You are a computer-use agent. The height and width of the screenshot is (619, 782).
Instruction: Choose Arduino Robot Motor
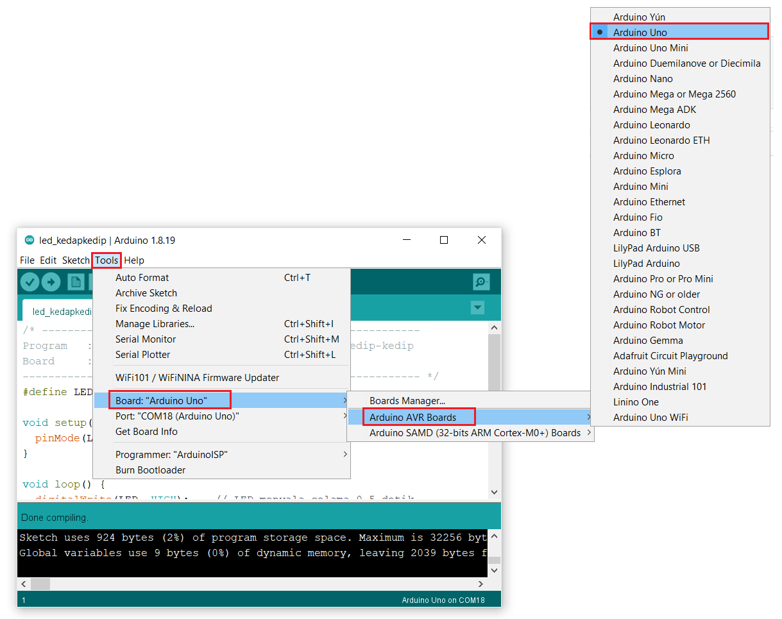(680, 325)
